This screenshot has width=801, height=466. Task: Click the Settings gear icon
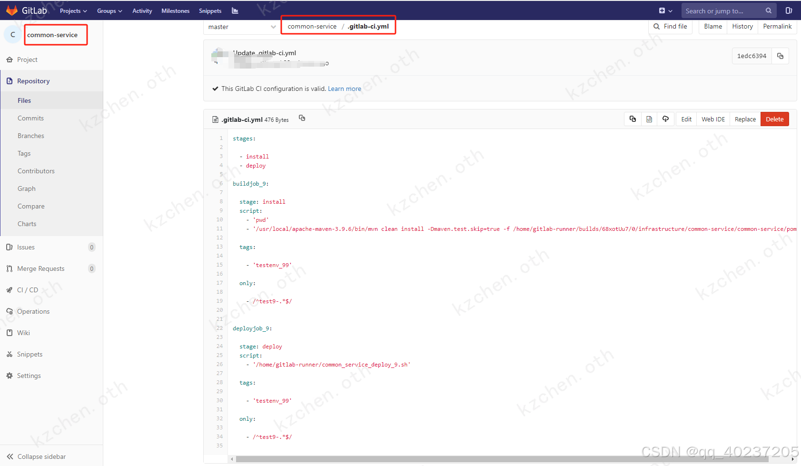[x=10, y=376]
